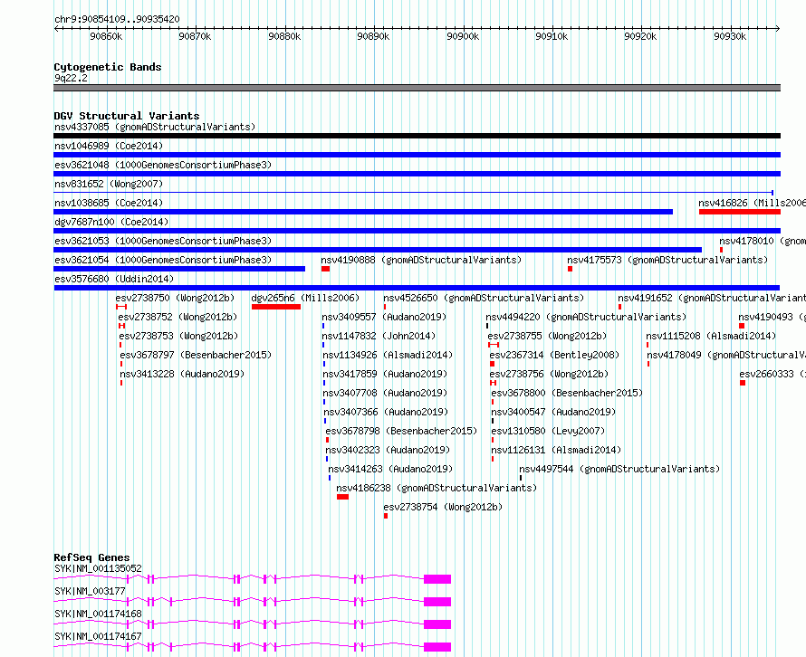
Task: Open nsv3407366 (Audano2019) label
Action: pyautogui.click(x=386, y=412)
